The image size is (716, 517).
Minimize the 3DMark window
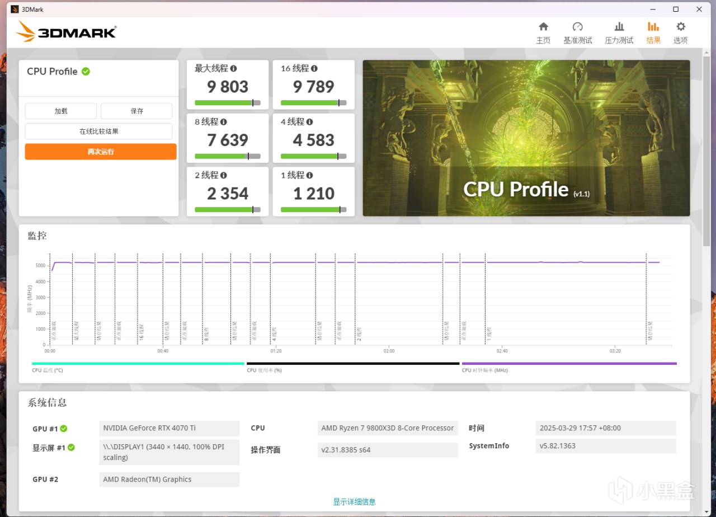click(x=652, y=9)
